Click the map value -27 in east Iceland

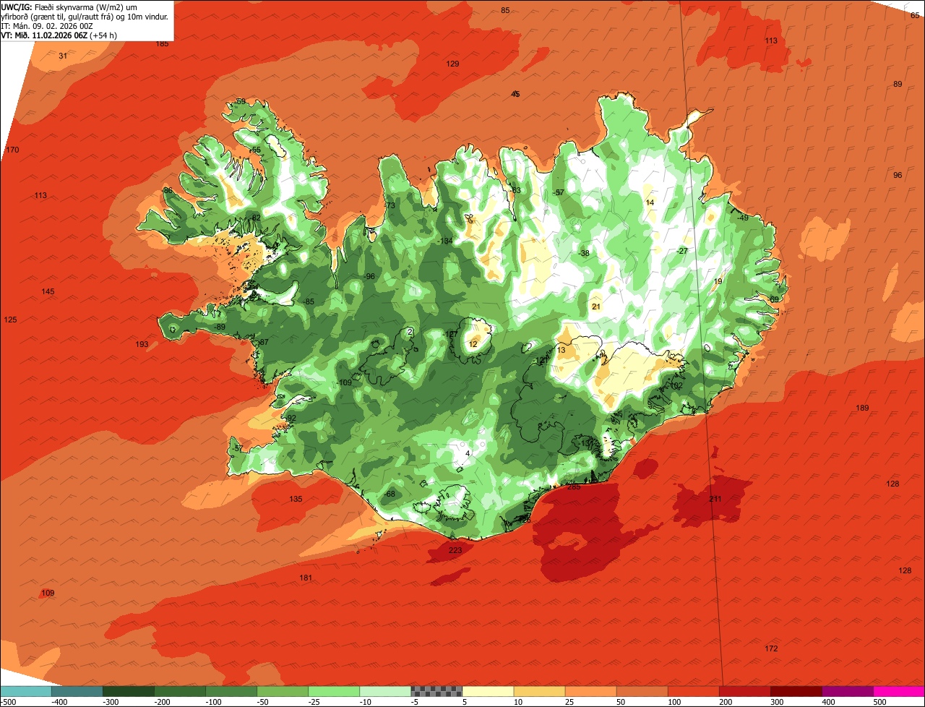click(681, 251)
